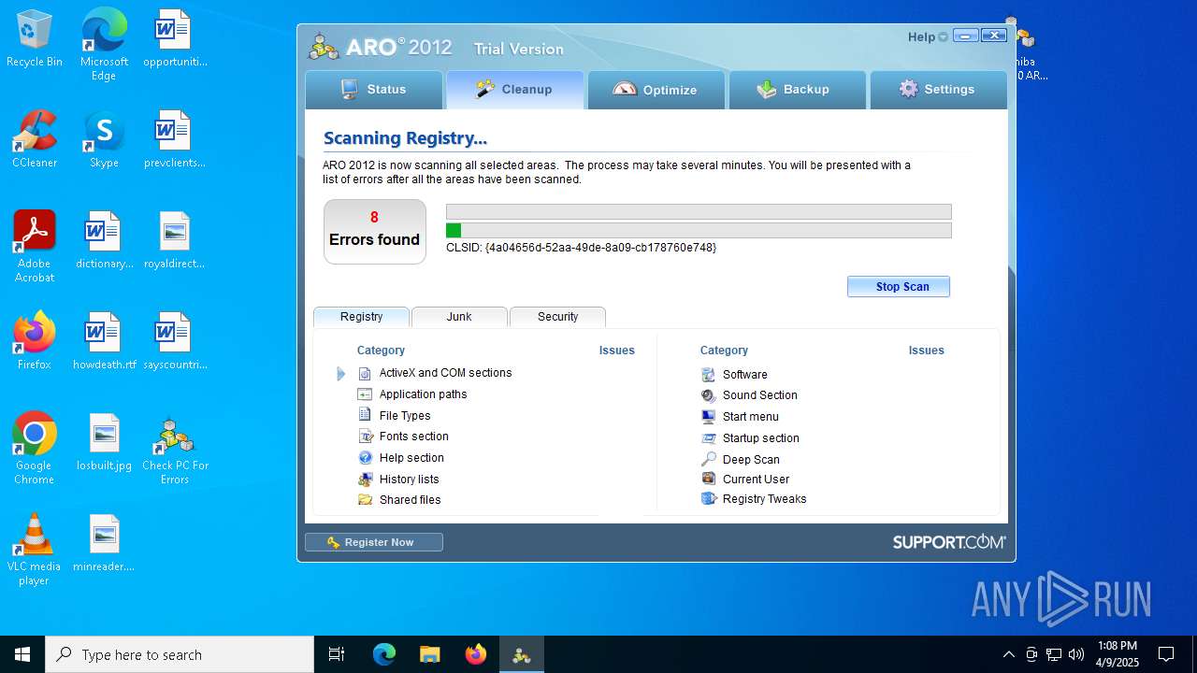1197x673 pixels.
Task: Switch to the Cleanup tab
Action: pos(515,90)
